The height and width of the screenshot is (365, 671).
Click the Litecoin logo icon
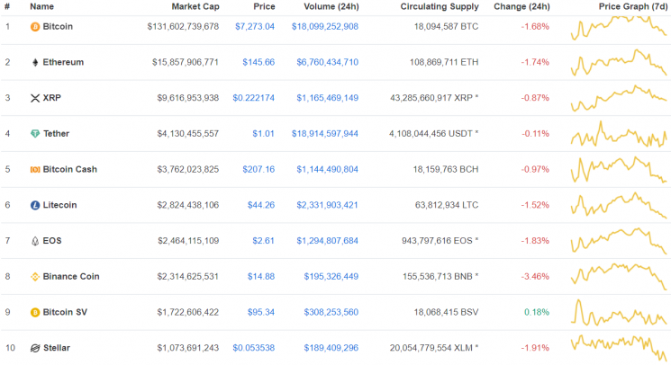tap(35, 205)
